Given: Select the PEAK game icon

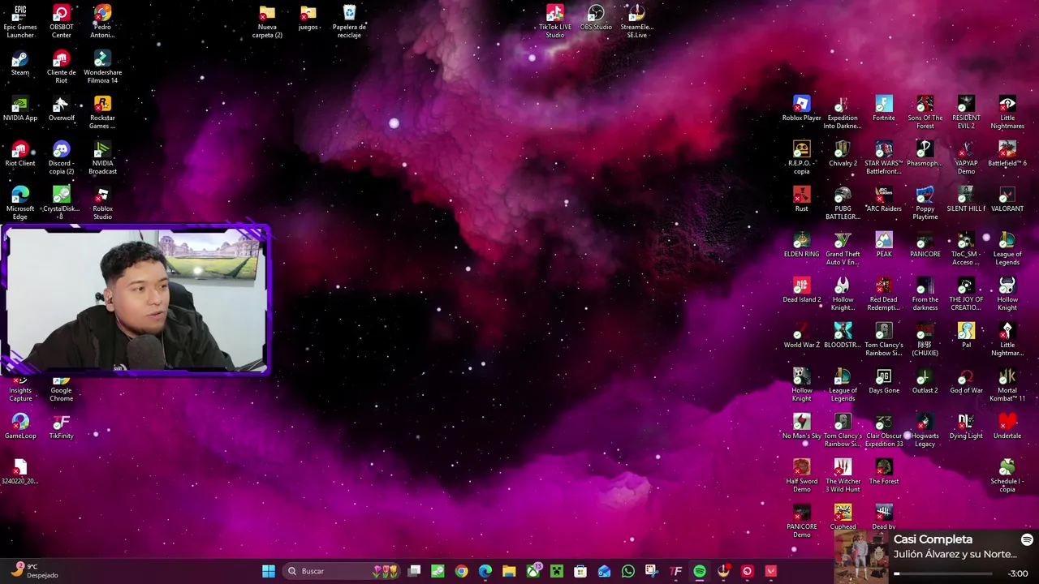Looking at the screenshot, I should tap(884, 244).
